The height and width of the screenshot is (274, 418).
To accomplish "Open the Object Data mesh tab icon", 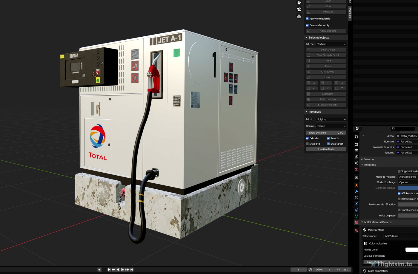I will click(x=356, y=216).
